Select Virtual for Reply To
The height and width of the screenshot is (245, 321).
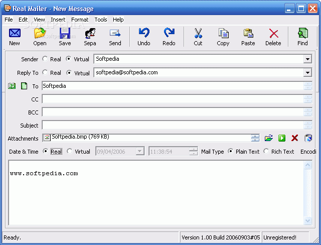(69, 73)
